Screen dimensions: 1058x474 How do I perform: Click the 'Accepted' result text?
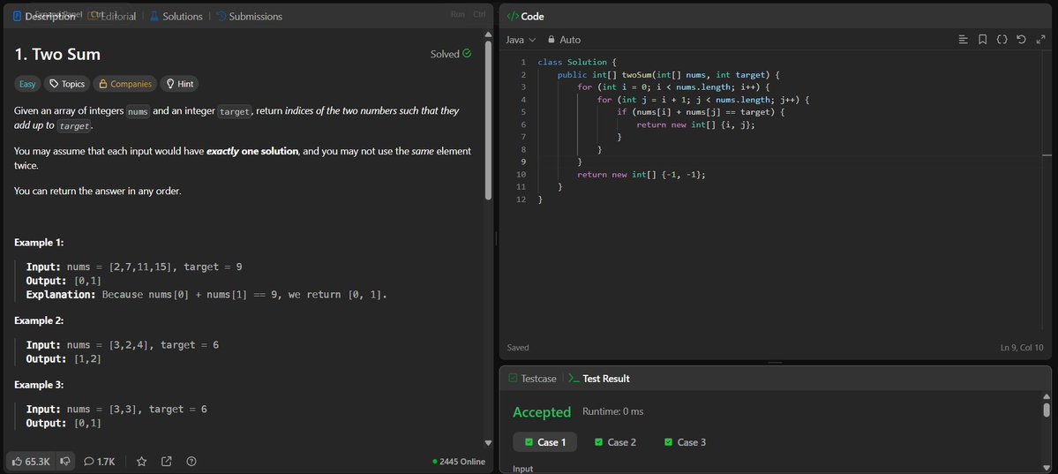(542, 412)
